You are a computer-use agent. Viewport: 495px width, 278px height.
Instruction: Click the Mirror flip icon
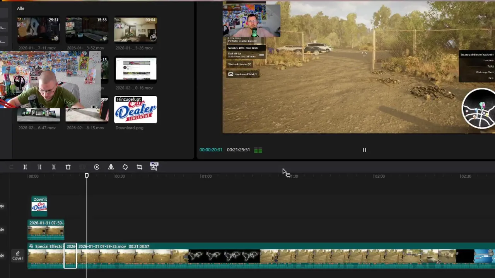tap(111, 167)
